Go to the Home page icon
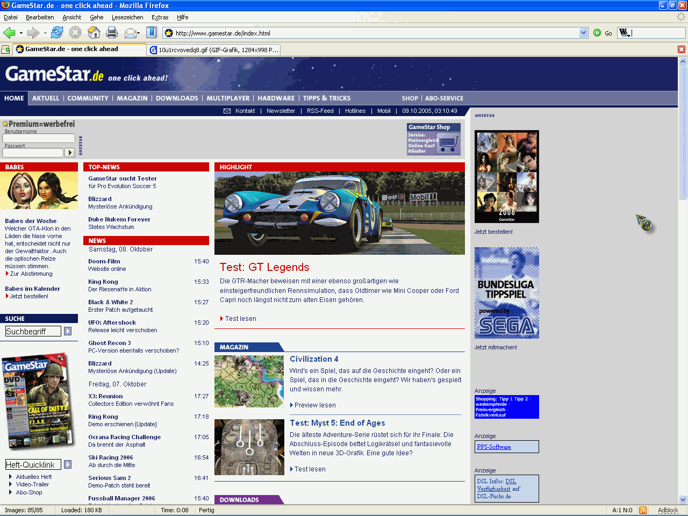This screenshot has width=688, height=516. (94, 33)
